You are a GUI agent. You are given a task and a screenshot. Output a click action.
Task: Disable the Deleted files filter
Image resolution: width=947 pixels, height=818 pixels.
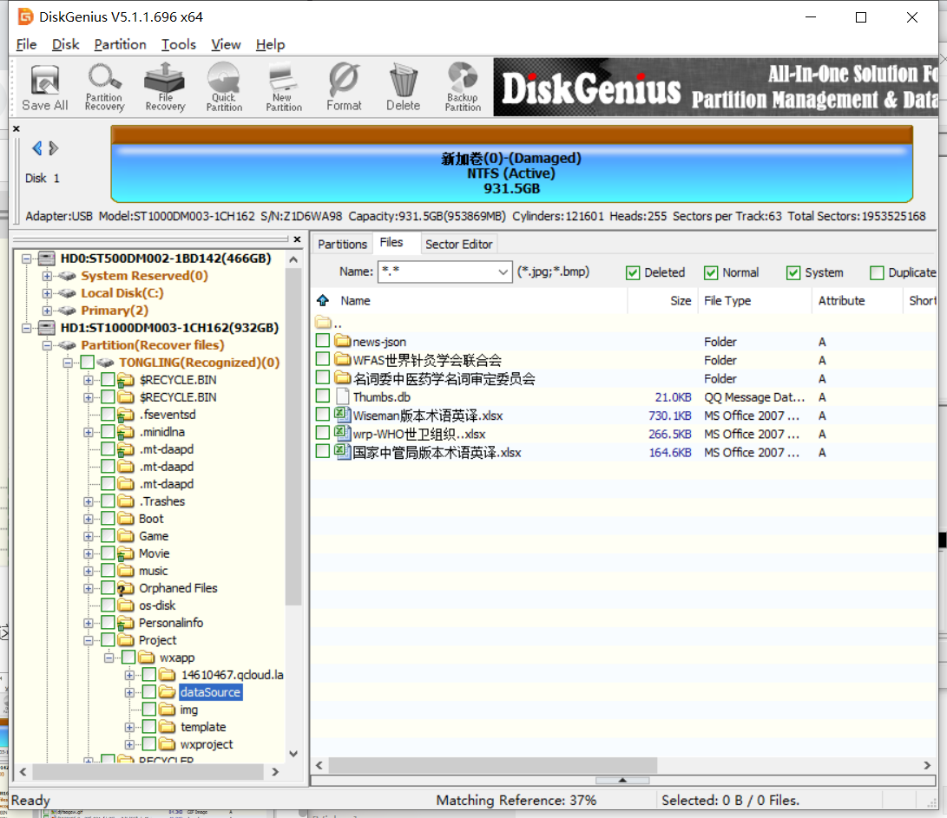(633, 272)
